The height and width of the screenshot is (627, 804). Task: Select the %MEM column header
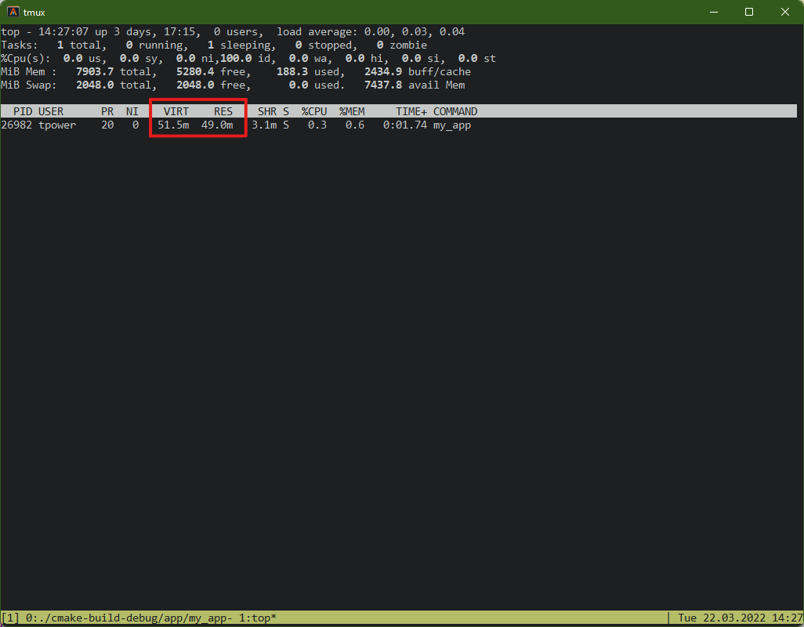point(351,111)
